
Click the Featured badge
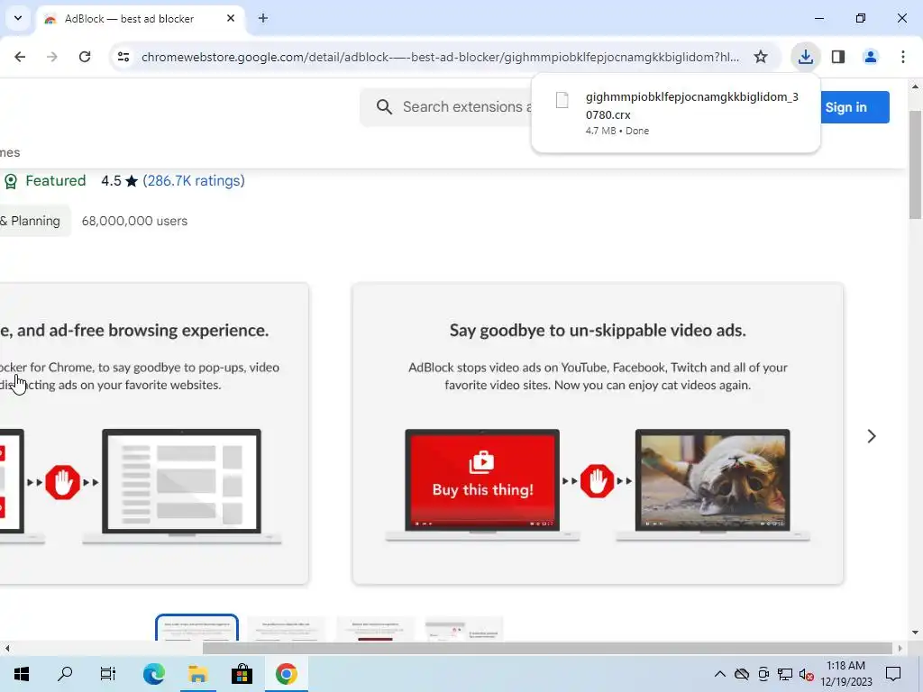[x=44, y=180]
